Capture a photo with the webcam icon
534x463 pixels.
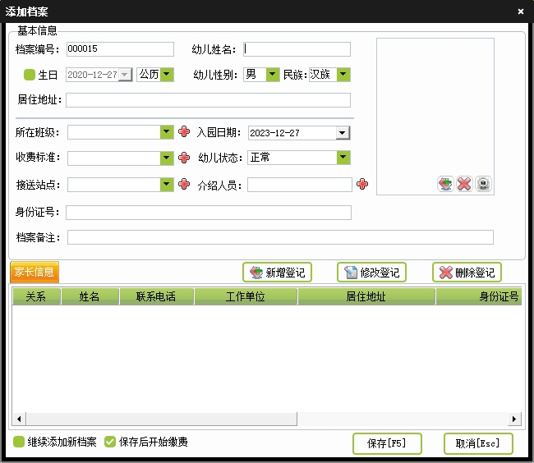click(484, 184)
